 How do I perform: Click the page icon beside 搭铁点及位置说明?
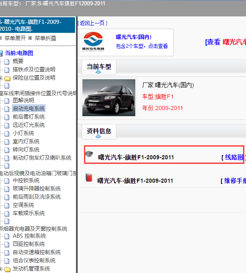point(7,70)
